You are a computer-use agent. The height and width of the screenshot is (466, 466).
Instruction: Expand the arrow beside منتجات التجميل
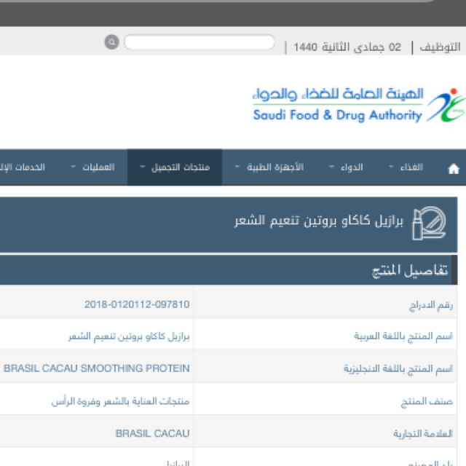point(143,167)
